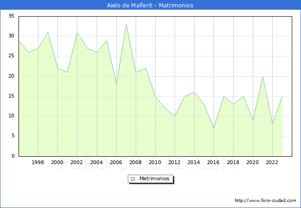Click the 35 y-axis value label
This screenshot has height=208, width=301.
[11, 16]
